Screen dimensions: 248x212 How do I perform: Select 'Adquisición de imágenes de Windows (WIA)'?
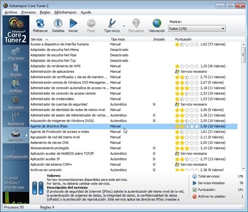(62, 121)
